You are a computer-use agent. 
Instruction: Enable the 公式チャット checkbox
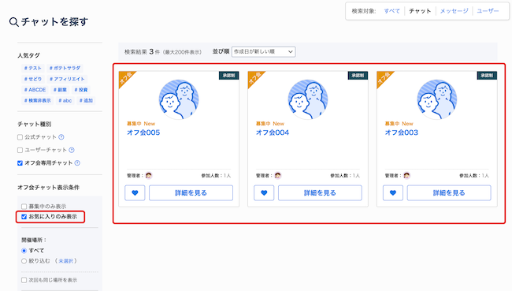[x=20, y=137]
